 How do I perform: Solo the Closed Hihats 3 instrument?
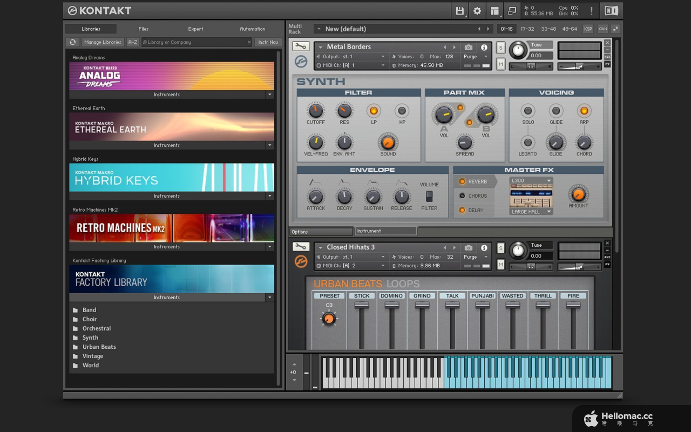coord(500,248)
